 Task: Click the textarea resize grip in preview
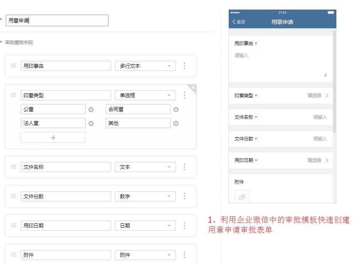(x=325, y=75)
